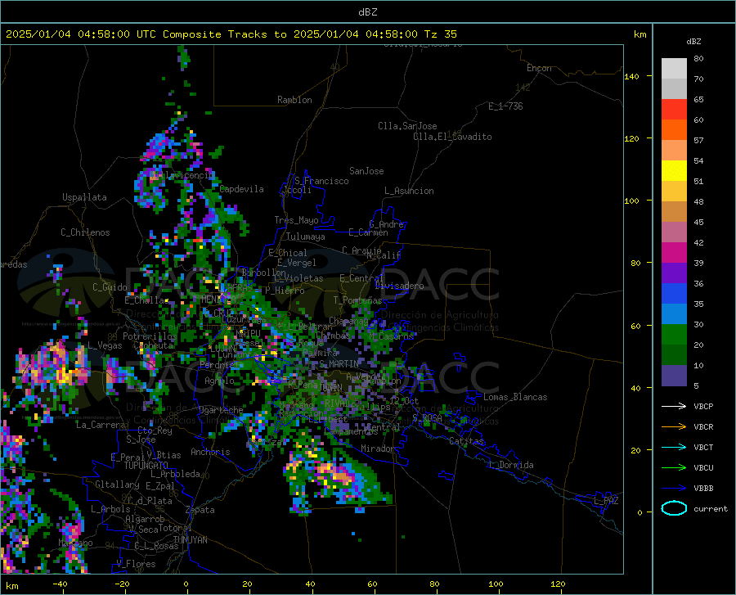The image size is (736, 595).
Task: Click the 'Tulumaya' map label
Action: (306, 237)
